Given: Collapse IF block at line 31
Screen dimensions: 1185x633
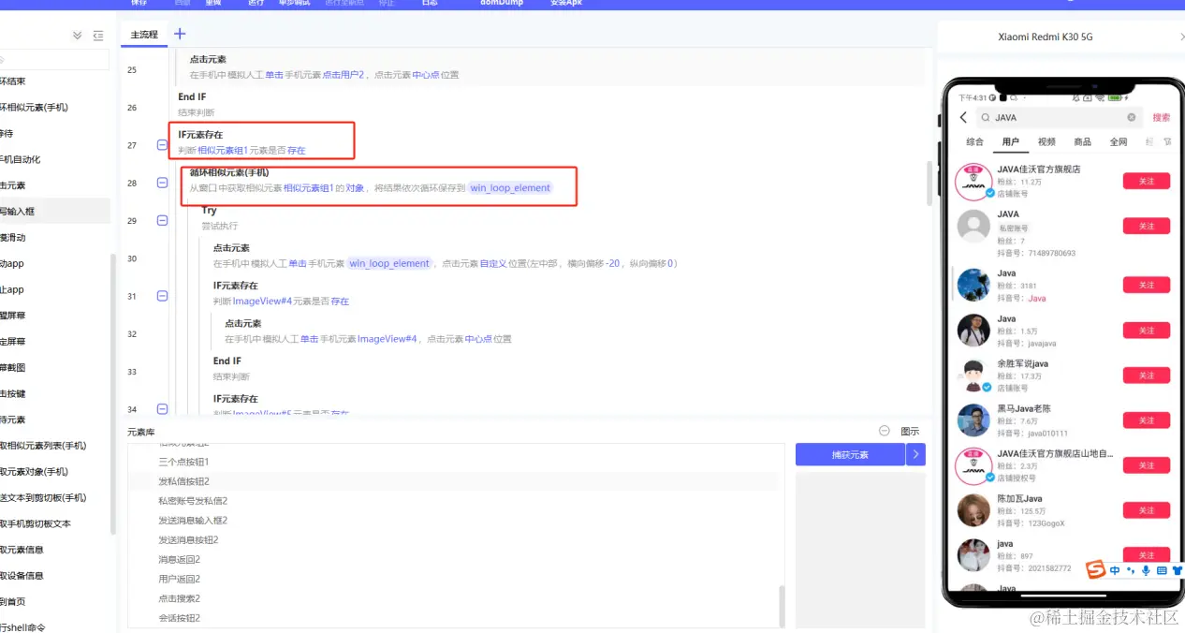Looking at the screenshot, I should pyautogui.click(x=162, y=296).
